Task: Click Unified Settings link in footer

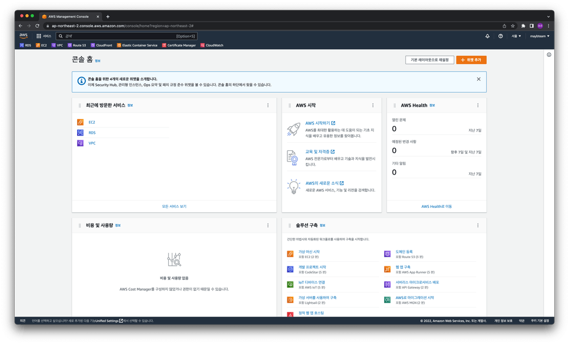Action: (x=109, y=321)
